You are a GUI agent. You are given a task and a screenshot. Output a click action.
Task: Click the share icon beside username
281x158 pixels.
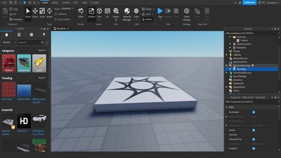point(263,3)
